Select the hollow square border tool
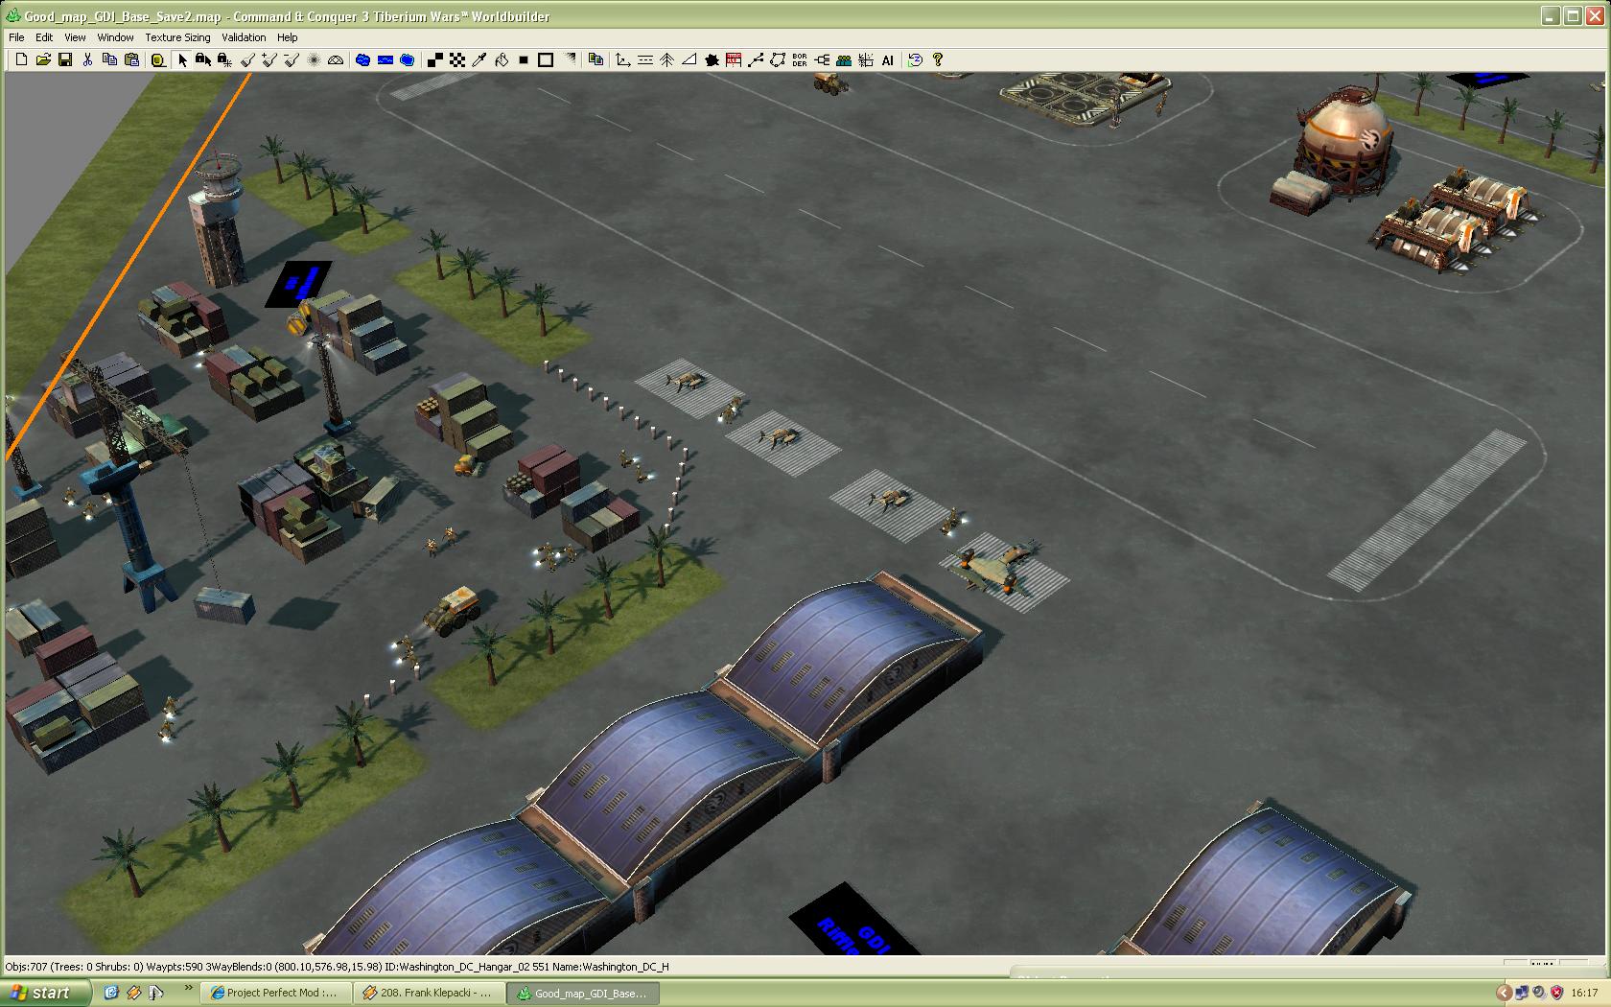Viewport: 1611px width, 1007px height. pos(546,59)
